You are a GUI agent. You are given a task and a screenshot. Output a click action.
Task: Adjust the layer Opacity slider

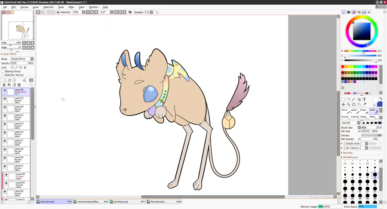pyautogui.click(x=22, y=63)
